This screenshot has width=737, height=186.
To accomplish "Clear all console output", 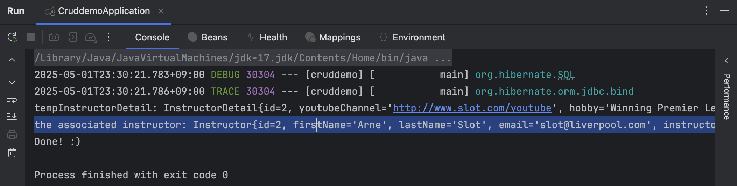I will [x=12, y=153].
